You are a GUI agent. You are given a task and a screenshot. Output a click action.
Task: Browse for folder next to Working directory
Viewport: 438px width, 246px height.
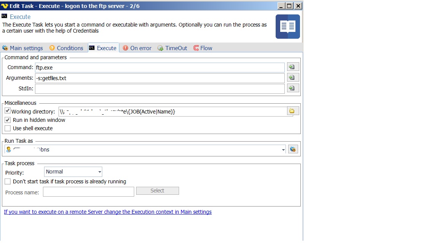[x=292, y=111]
